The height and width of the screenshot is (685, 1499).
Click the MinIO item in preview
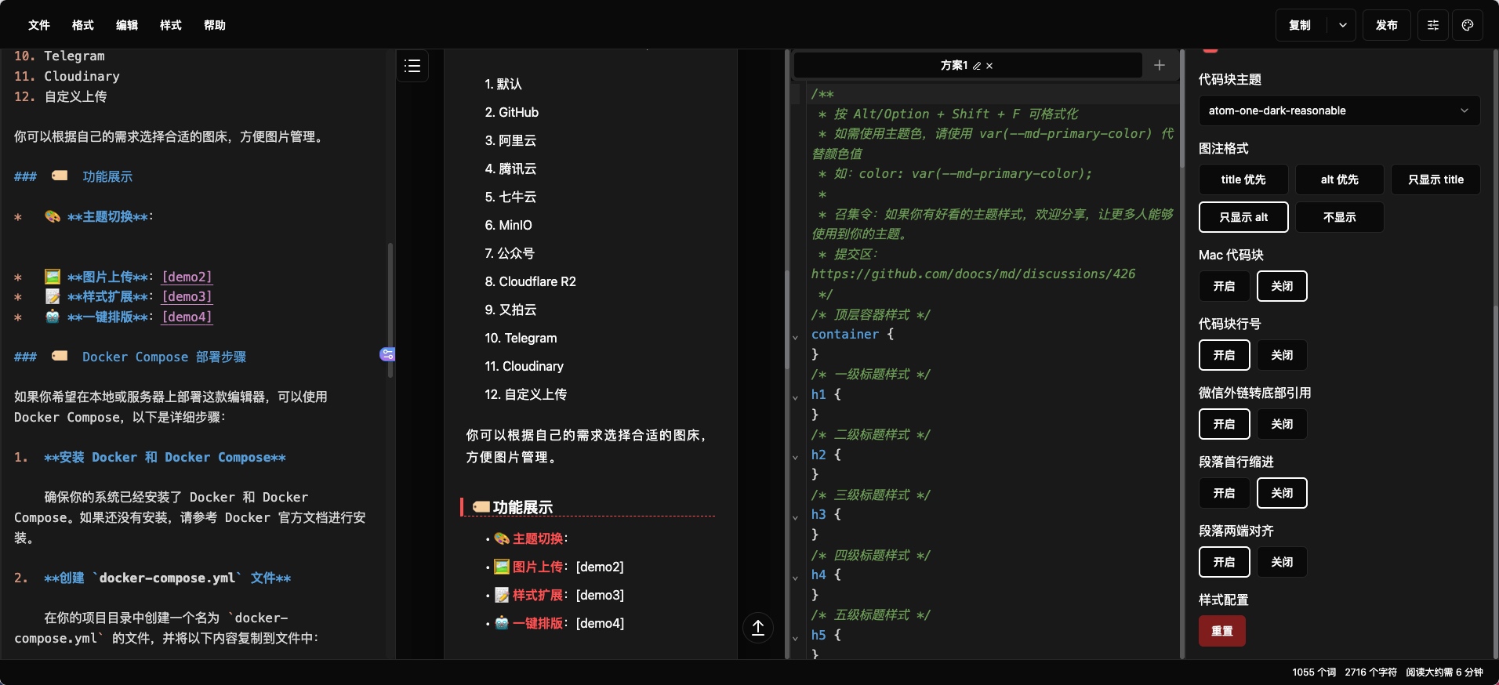pos(509,225)
